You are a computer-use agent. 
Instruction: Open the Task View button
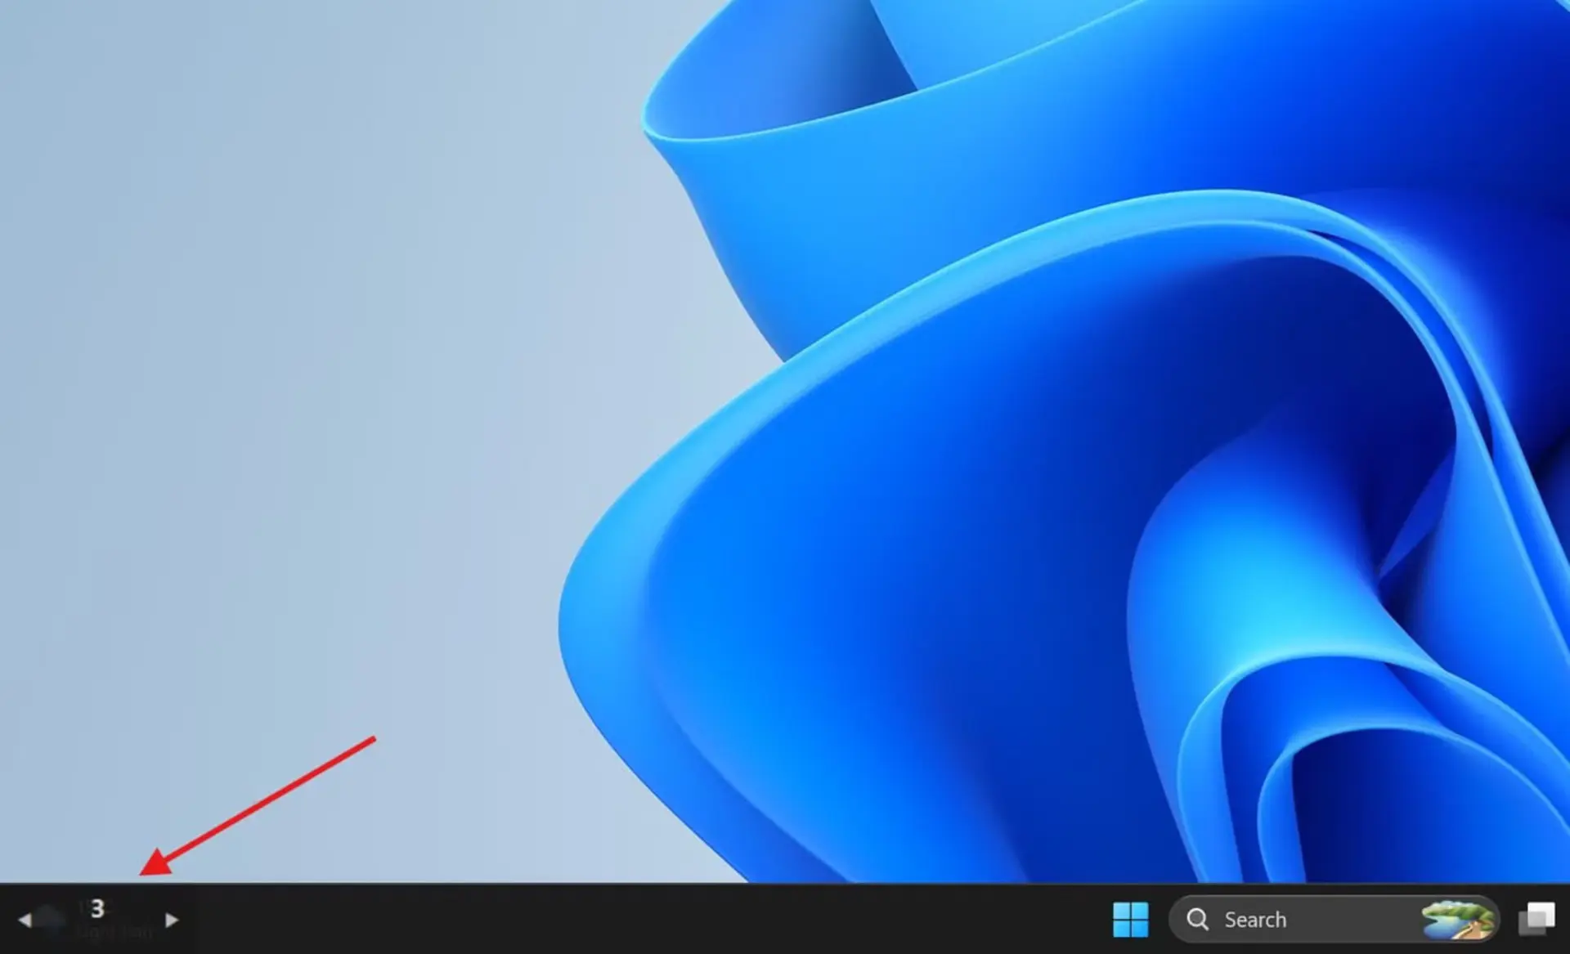[1536, 919]
